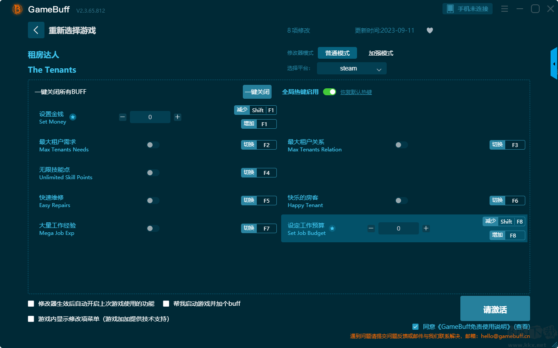This screenshot has height=348, width=558.
Task: Enable Max Tenants Needs toggle
Action: 153,145
